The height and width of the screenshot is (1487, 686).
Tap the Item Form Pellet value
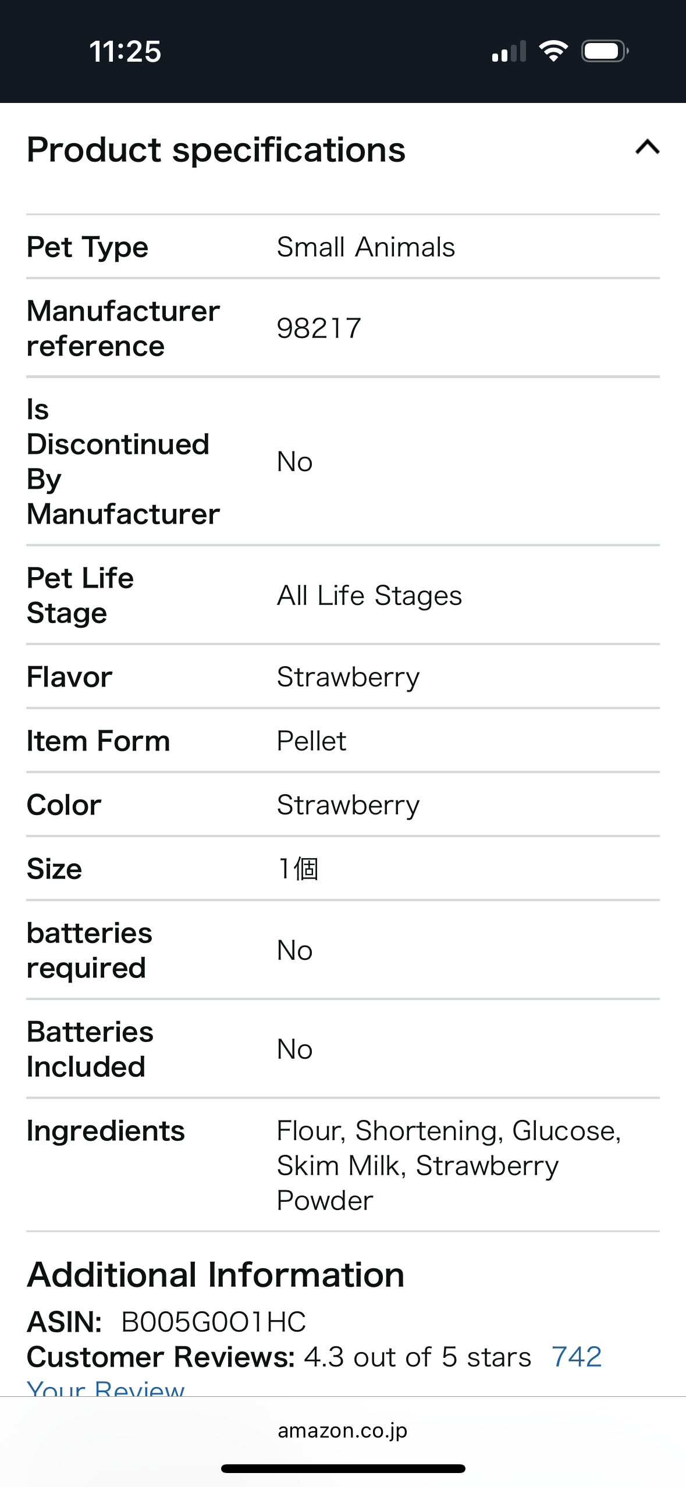tap(311, 741)
